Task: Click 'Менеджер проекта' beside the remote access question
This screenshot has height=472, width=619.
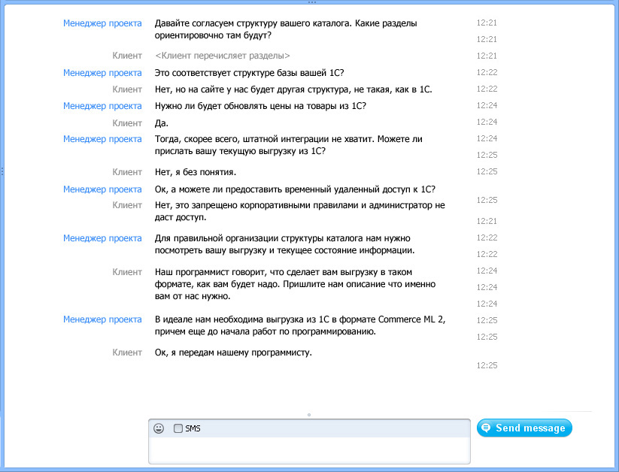Action: 102,189
